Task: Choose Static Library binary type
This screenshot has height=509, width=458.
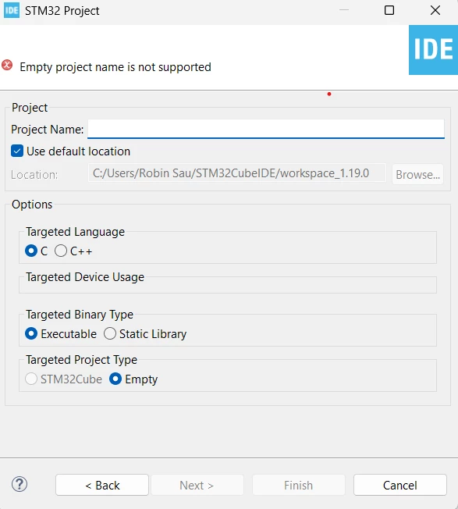Action: click(x=110, y=333)
